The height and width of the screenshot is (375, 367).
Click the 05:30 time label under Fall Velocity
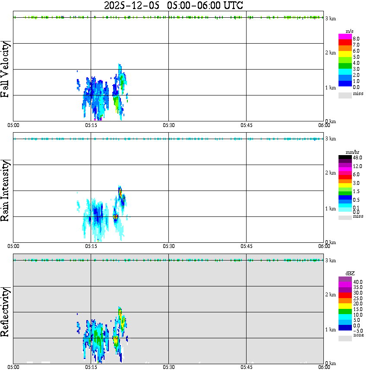169,125
